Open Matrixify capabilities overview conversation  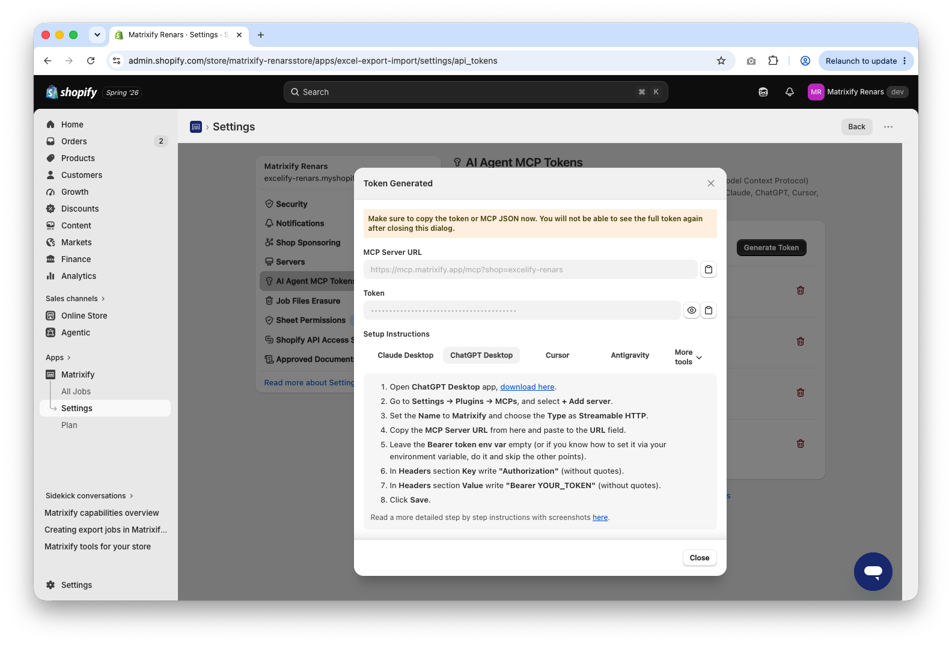coord(102,513)
